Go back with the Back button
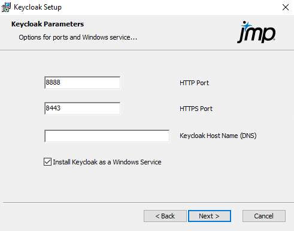Screen dimensions: 294x231 (x=165, y=216)
